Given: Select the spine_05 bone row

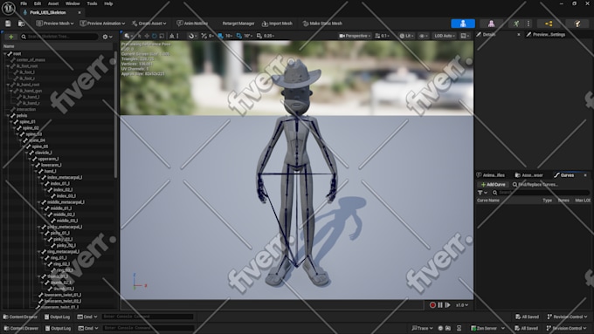Looking at the screenshot, I should pyautogui.click(x=58, y=147).
